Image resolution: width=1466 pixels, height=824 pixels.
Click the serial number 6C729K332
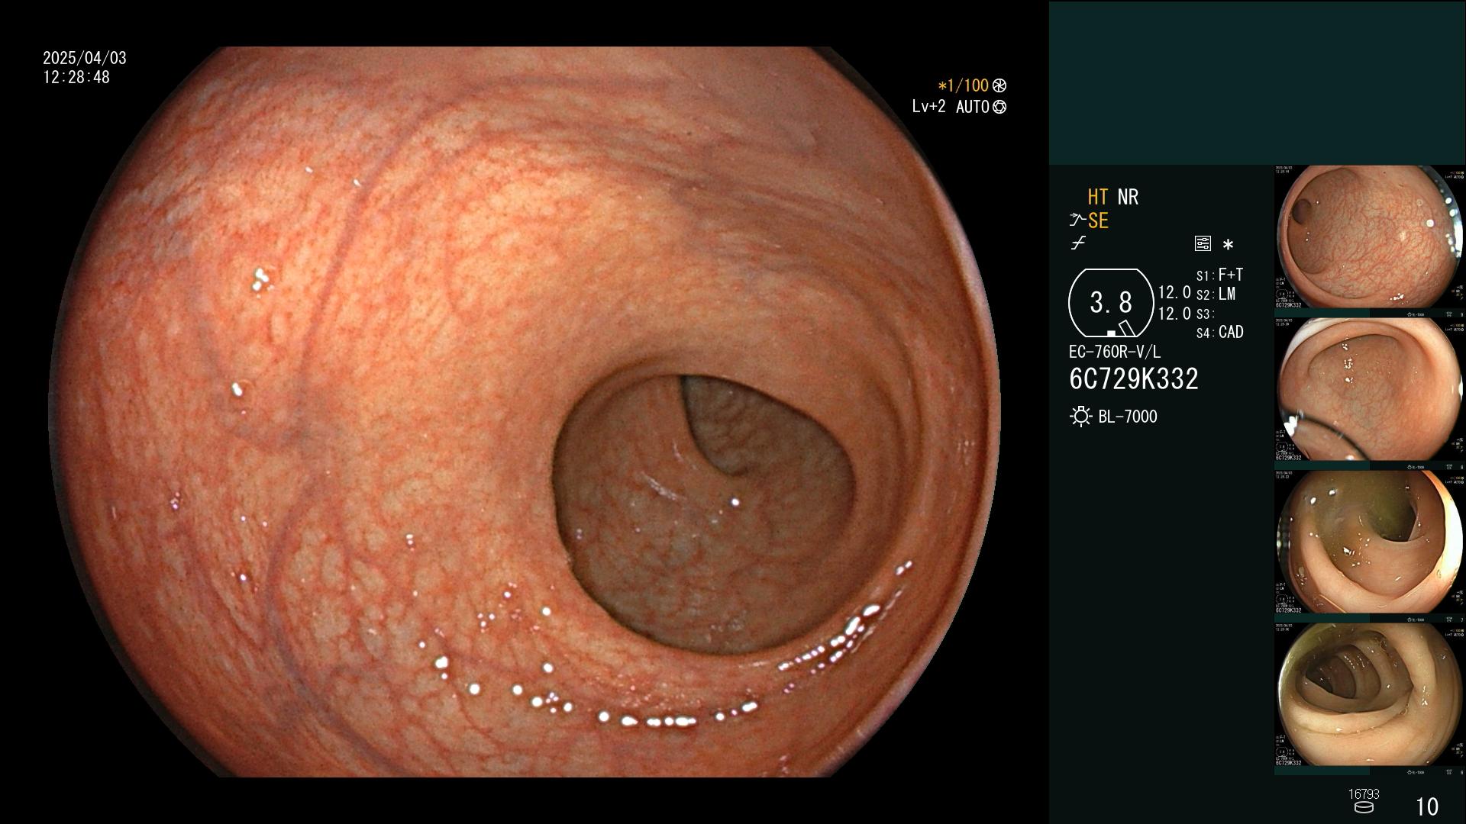point(1134,378)
